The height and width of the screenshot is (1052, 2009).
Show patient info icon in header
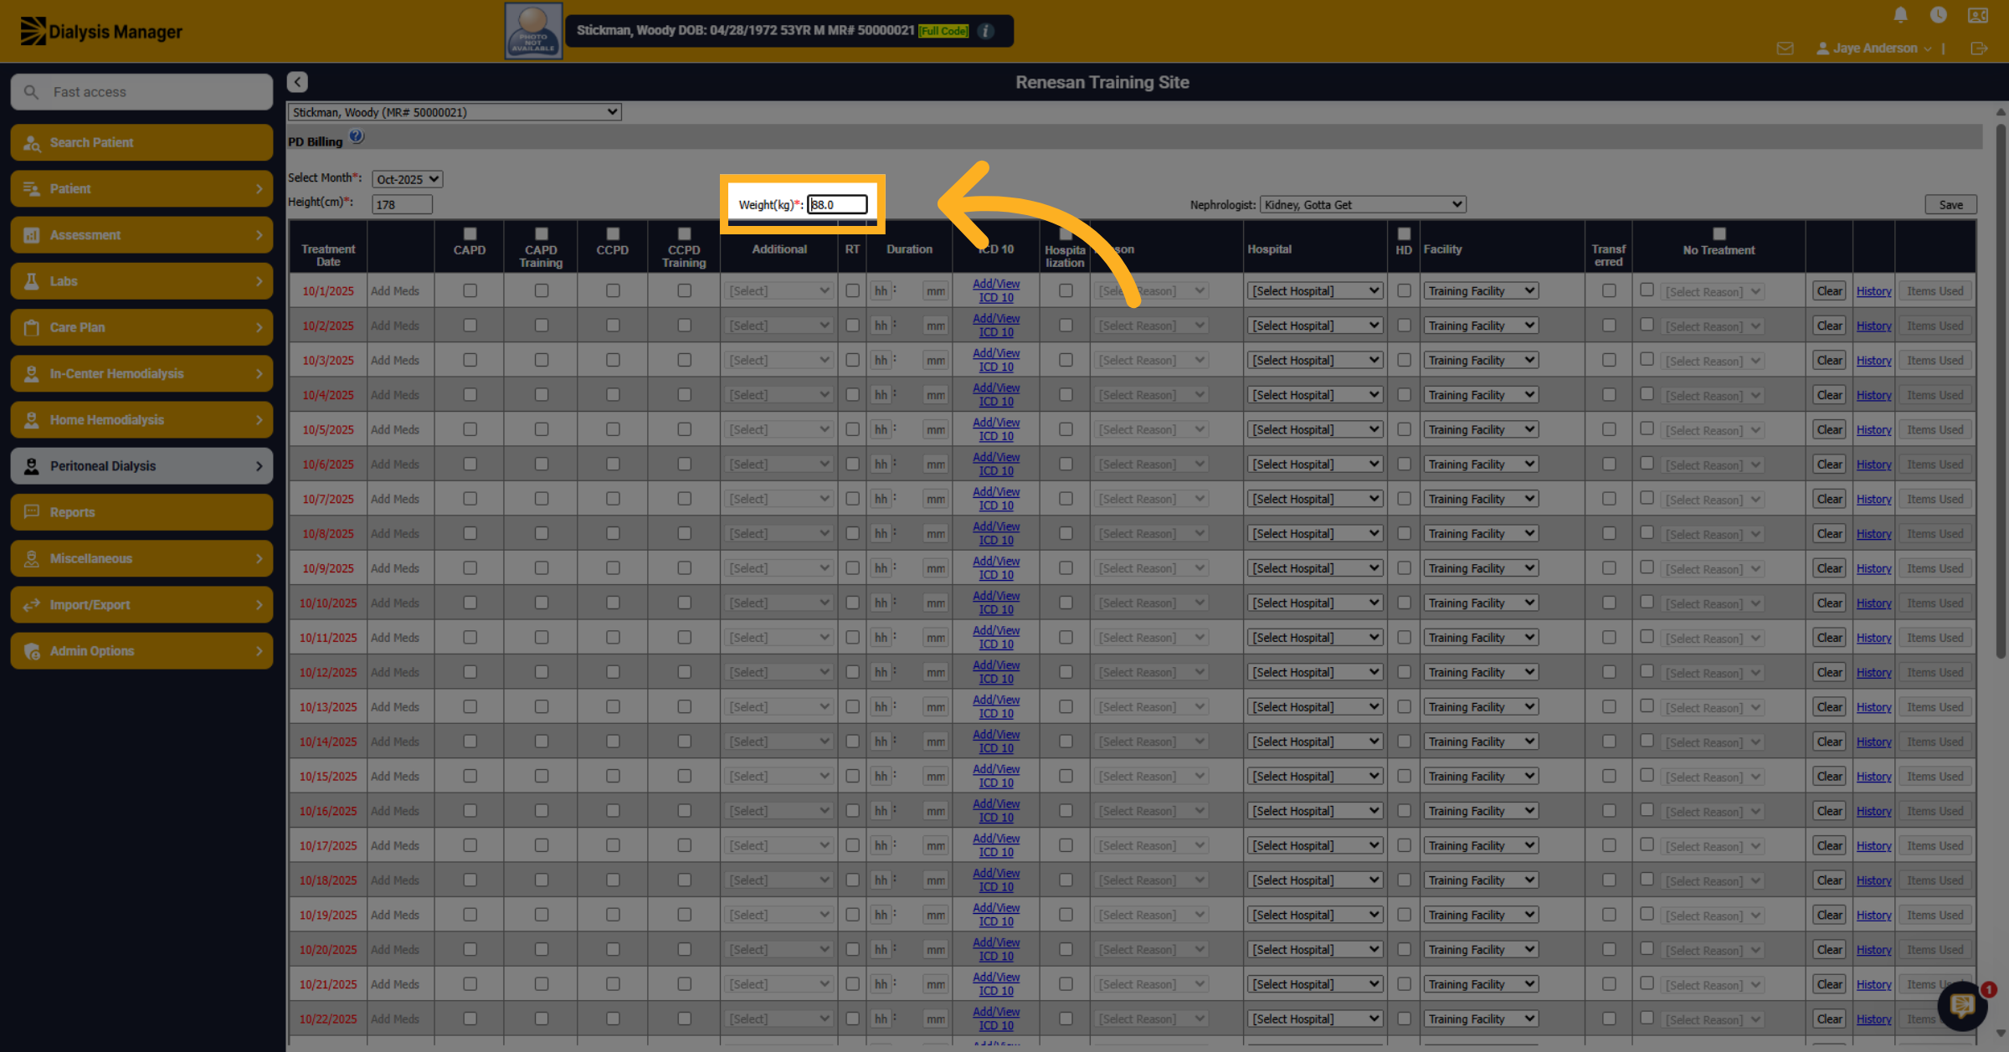pos(986,31)
